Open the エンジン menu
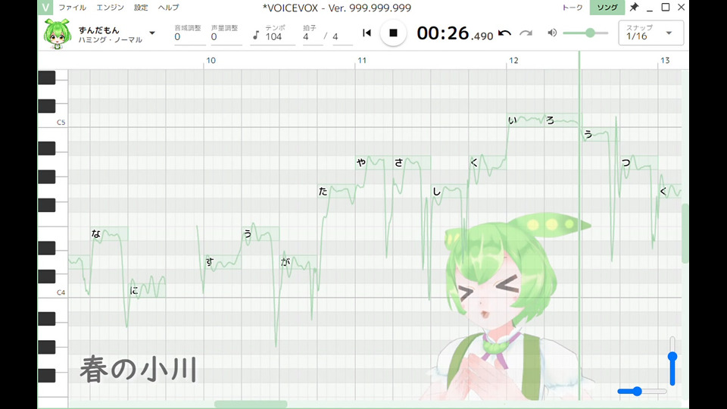Viewport: 727px width, 409px height. tap(110, 8)
